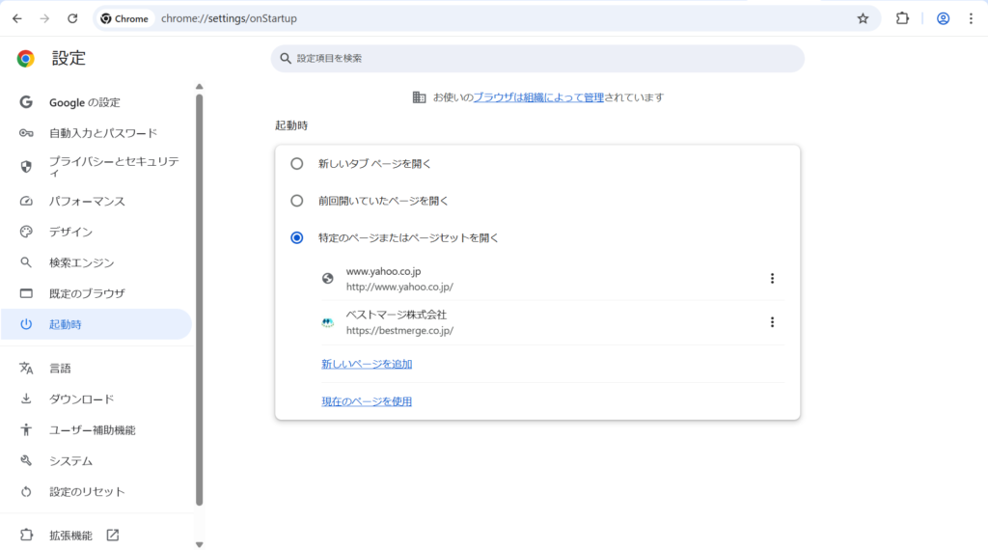The image size is (988, 550).
Task: Click the Chrome logo next to 設定
Action: [26, 59]
